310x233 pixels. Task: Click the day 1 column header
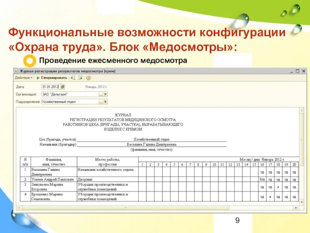point(142,164)
